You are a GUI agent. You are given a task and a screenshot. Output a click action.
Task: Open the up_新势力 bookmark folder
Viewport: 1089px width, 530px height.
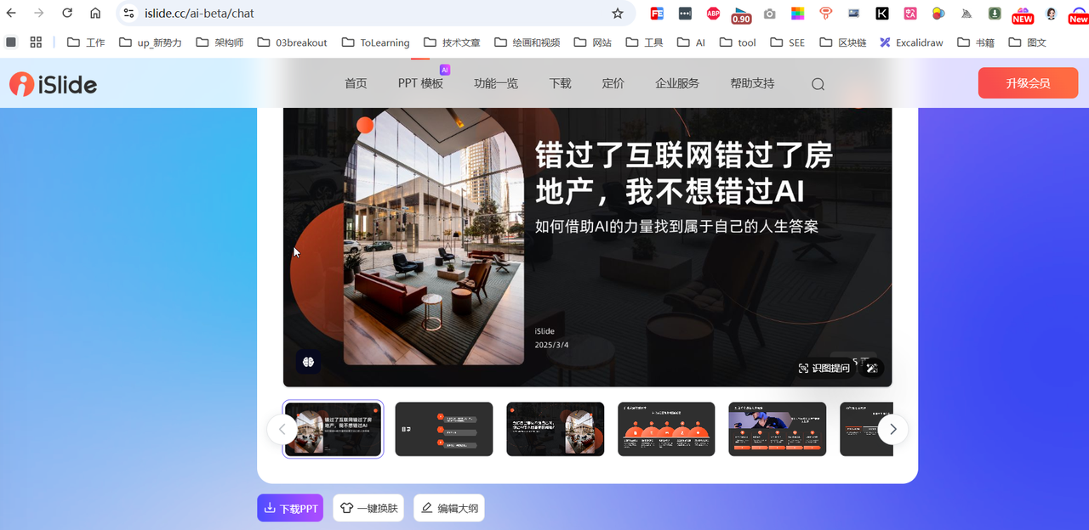point(151,42)
